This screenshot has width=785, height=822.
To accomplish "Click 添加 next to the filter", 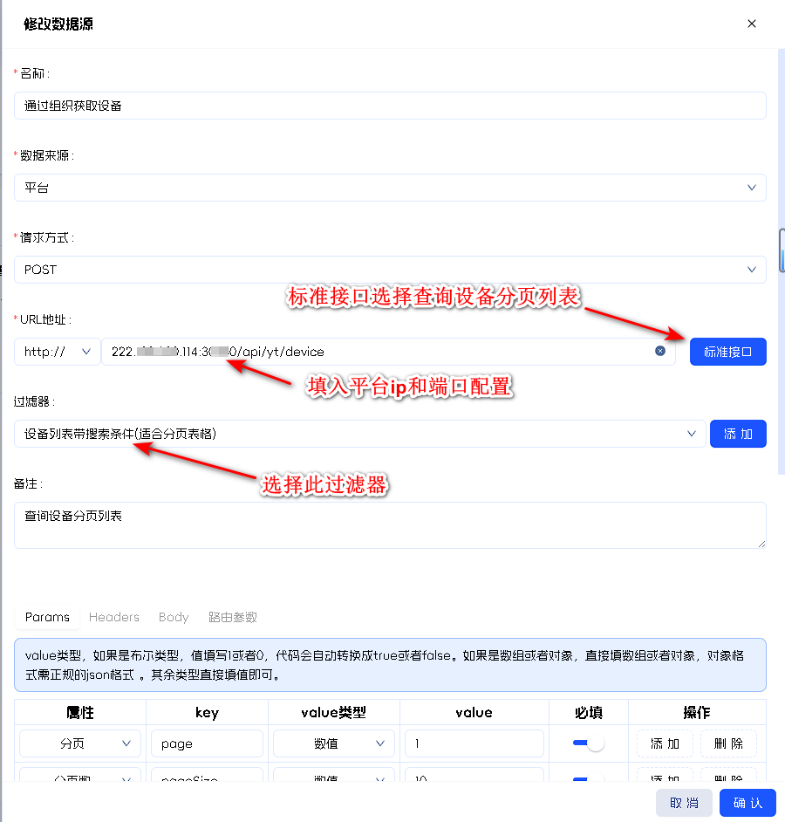I will (738, 434).
